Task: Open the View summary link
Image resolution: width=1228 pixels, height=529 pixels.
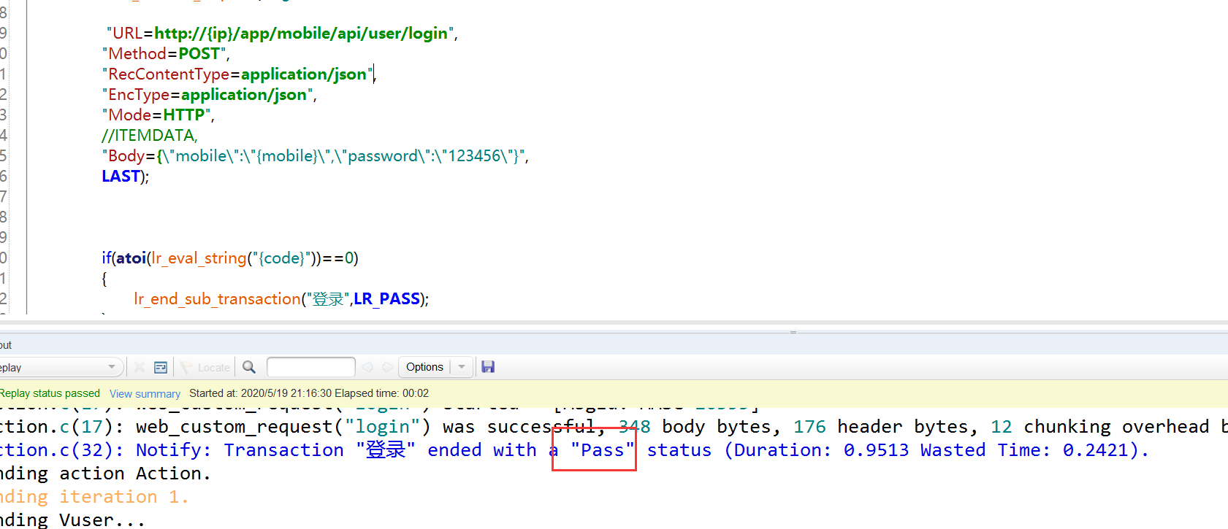Action: point(145,394)
